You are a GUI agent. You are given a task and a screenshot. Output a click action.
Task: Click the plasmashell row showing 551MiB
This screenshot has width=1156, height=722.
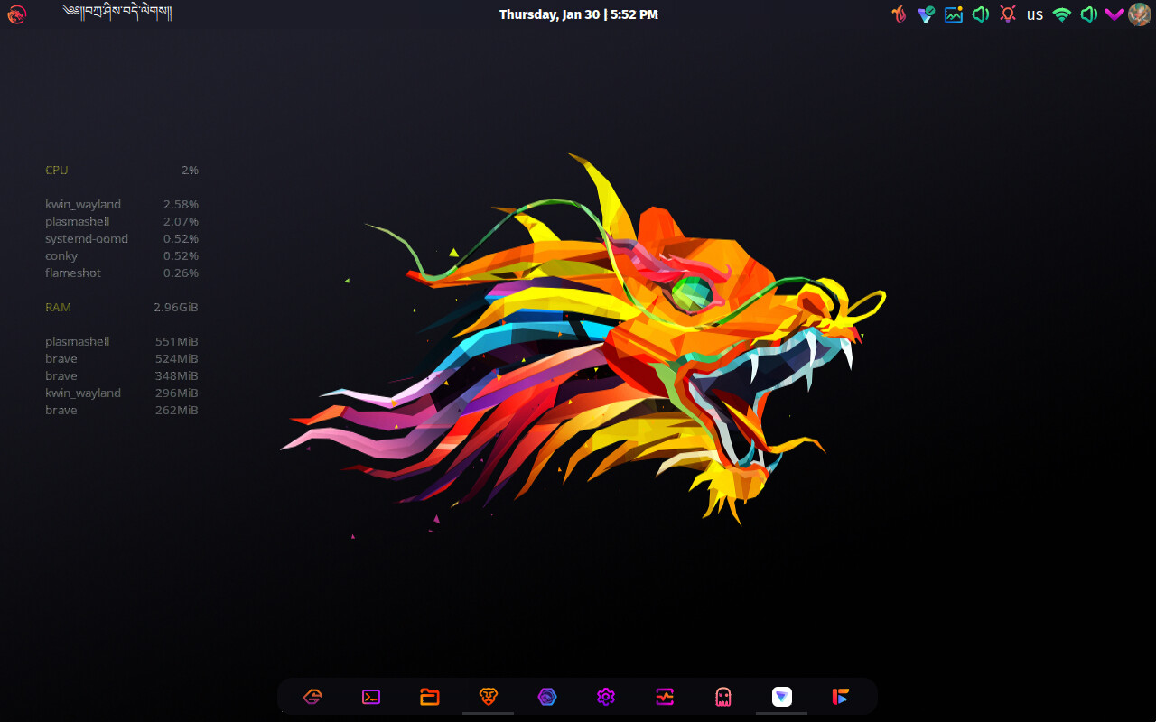(x=122, y=342)
